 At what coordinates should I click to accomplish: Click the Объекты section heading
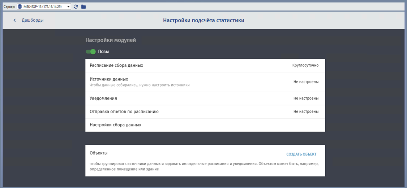pos(99,153)
